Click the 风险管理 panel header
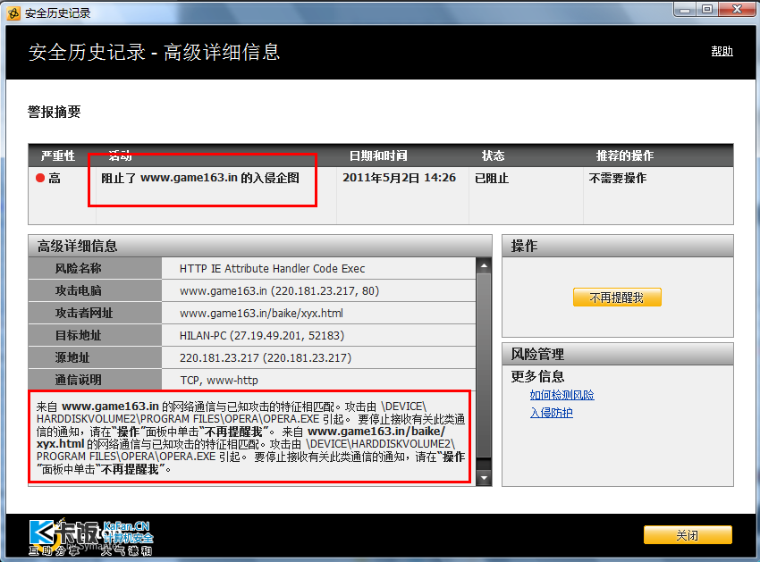The height and width of the screenshot is (562, 760). (618, 354)
